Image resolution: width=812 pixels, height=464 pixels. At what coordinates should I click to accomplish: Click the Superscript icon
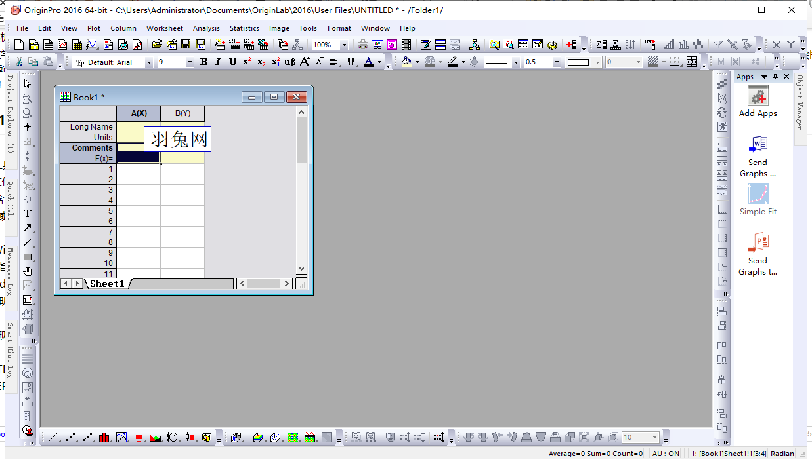click(x=247, y=62)
